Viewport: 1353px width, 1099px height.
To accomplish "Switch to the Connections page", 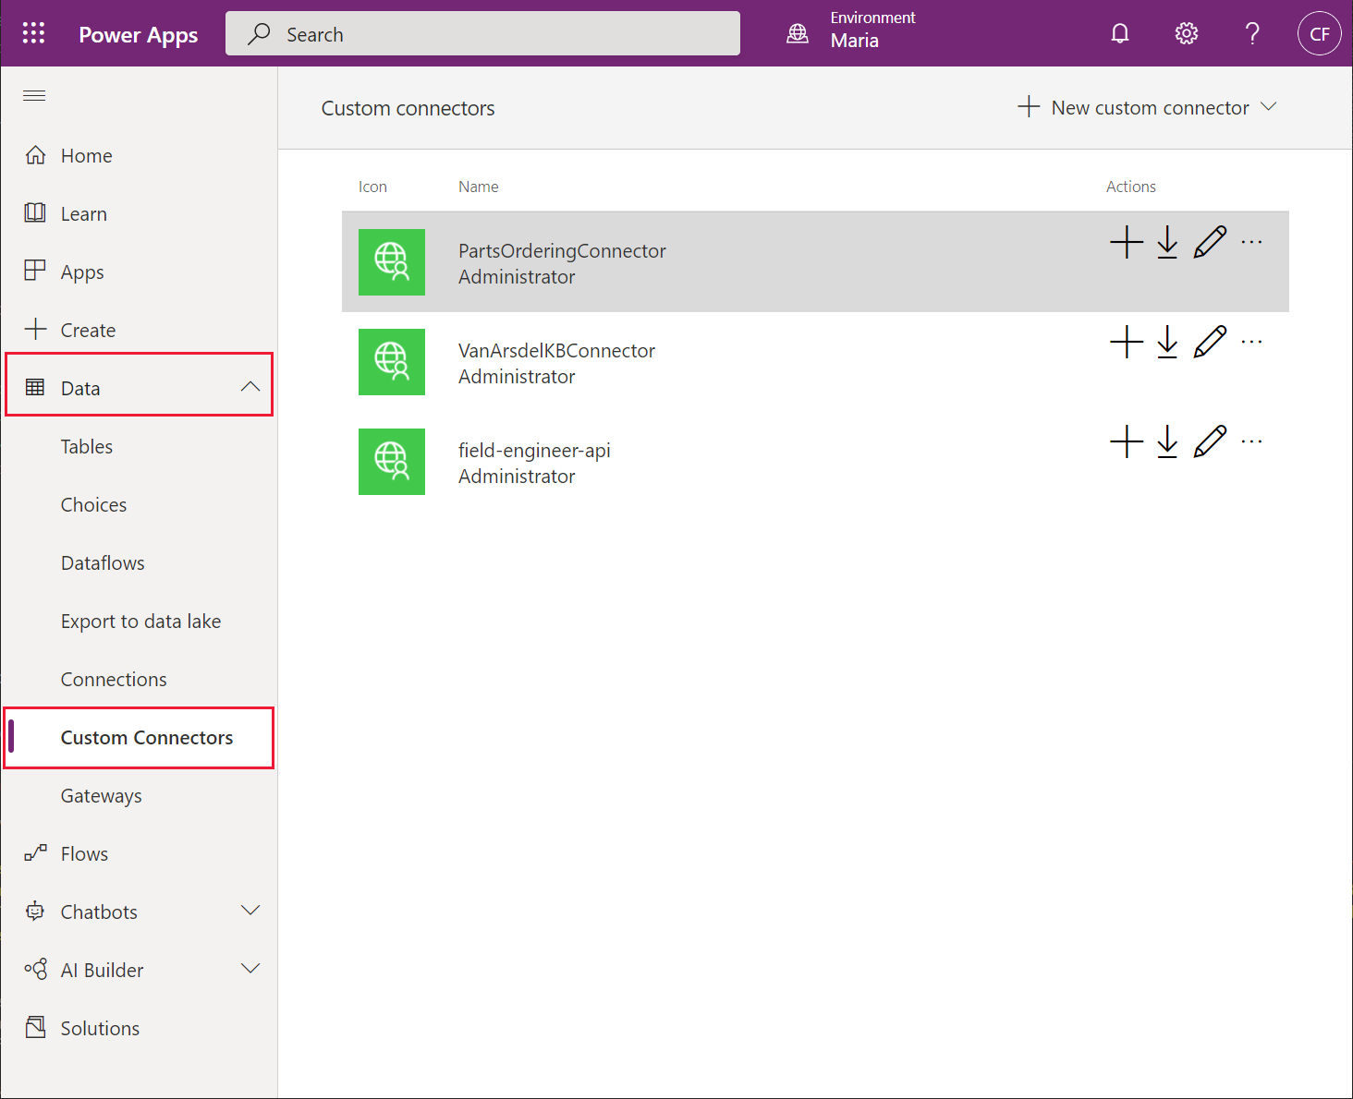I will [x=114, y=679].
